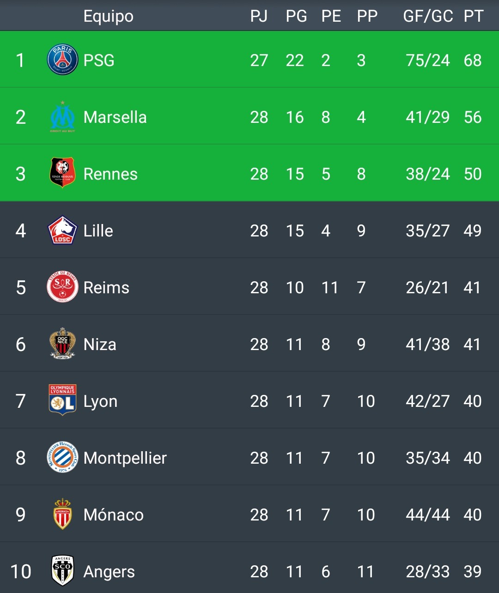The image size is (499, 593).
Task: Tap the Marsella team logo
Action: tap(62, 117)
